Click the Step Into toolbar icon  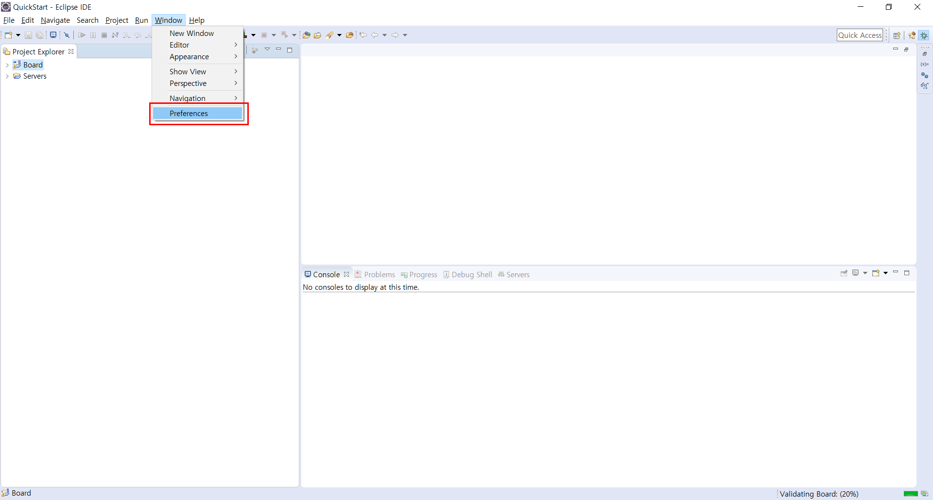pyautogui.click(x=126, y=35)
